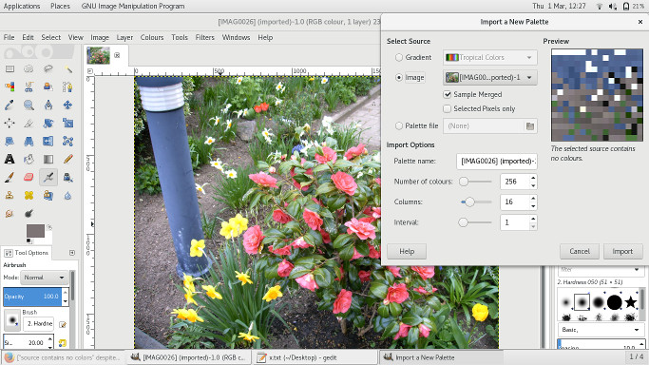The image size is (649, 365).
Task: Select the Eraser tool
Action: tap(29, 177)
